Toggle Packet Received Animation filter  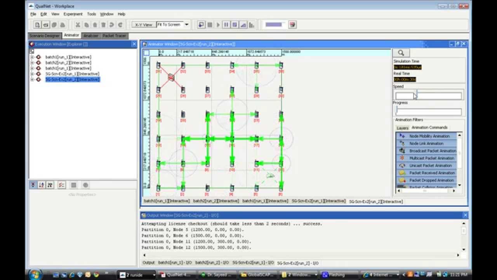(x=426, y=173)
